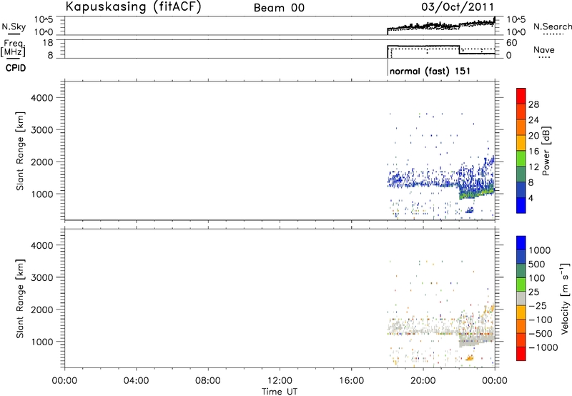Image resolution: width=572 pixels, height=396 pixels.
Task: Click the "Freq. [MHz]" axis label
Action: pyautogui.click(x=14, y=49)
